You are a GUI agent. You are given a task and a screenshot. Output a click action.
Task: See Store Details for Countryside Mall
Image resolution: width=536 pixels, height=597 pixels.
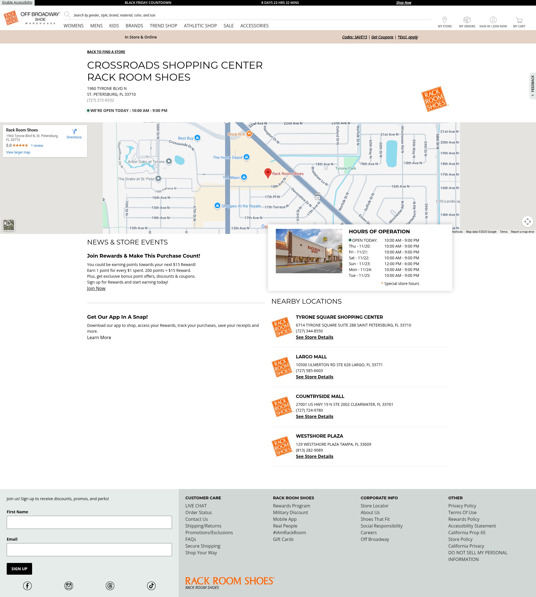point(315,416)
